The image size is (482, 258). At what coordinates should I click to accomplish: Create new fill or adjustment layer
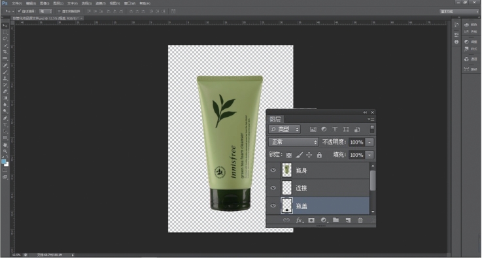(x=324, y=220)
